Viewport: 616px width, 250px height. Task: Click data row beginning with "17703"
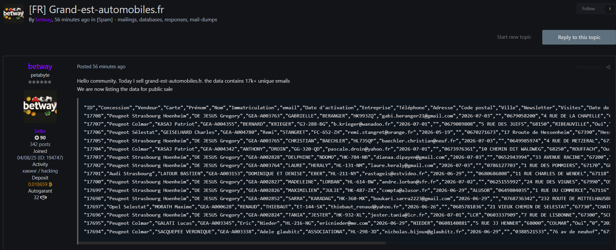click(x=347, y=157)
